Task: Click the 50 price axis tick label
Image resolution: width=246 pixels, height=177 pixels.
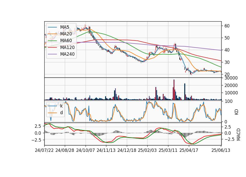Action: (227, 38)
